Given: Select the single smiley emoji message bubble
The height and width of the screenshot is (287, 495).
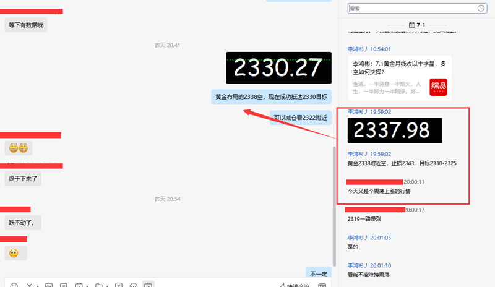Looking at the screenshot, I should [x=15, y=253].
